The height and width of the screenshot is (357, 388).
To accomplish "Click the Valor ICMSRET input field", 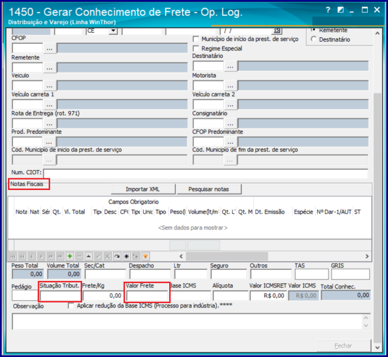I will click(269, 296).
